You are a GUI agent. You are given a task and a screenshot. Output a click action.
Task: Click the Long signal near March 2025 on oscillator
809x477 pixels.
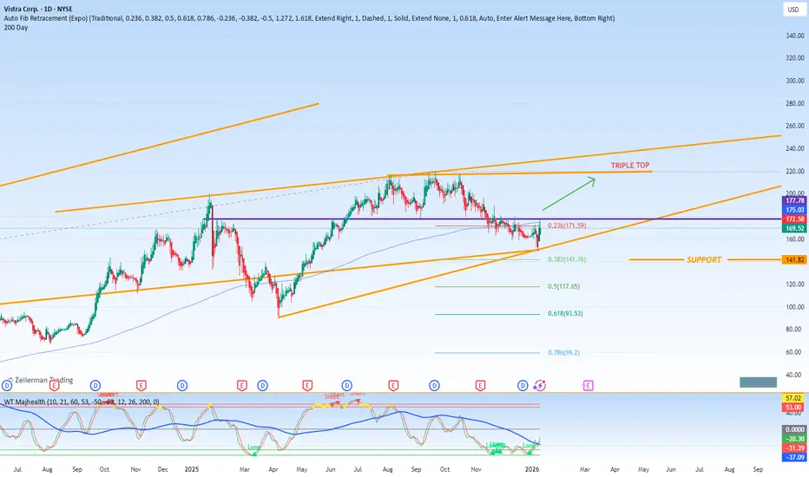pos(253,448)
